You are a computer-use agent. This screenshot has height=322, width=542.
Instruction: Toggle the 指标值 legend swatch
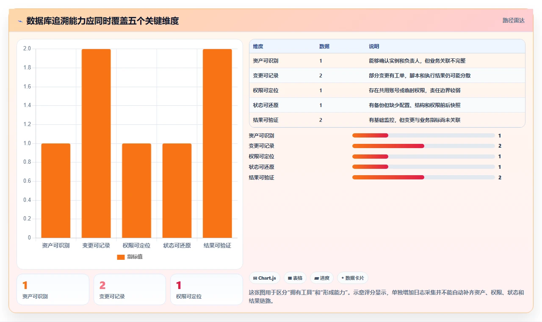click(x=121, y=257)
